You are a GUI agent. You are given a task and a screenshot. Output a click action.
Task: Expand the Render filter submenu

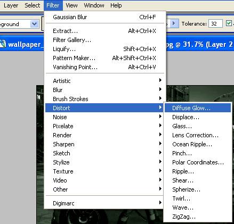click(x=104, y=135)
